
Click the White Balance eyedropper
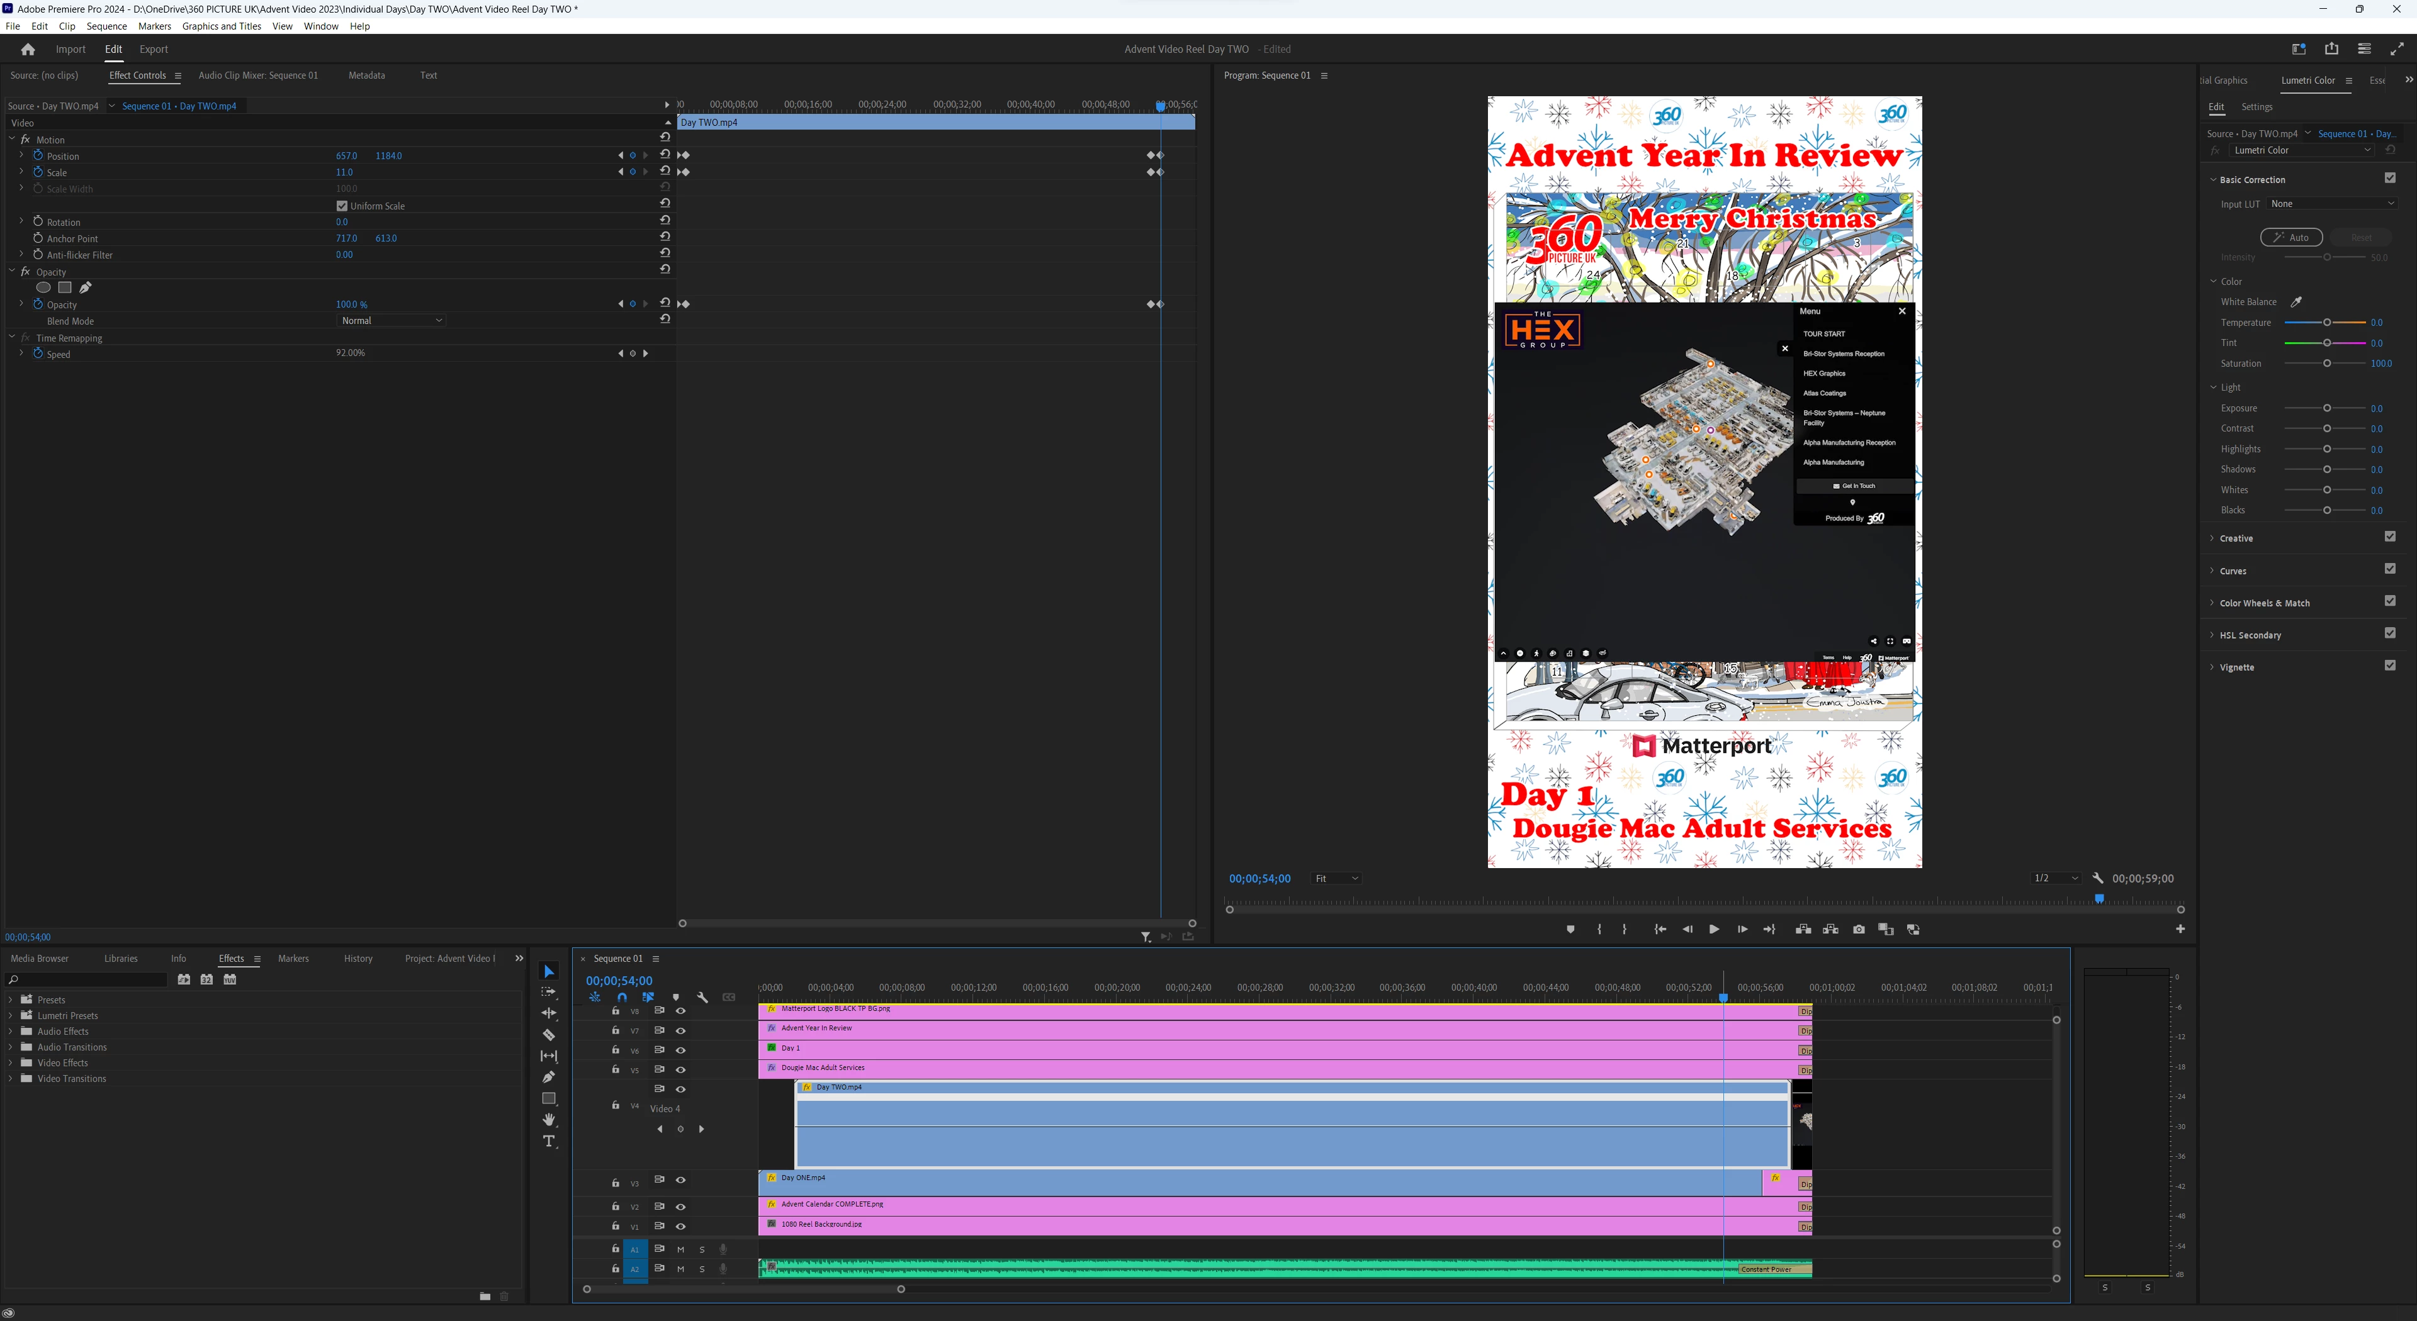[x=2296, y=302]
